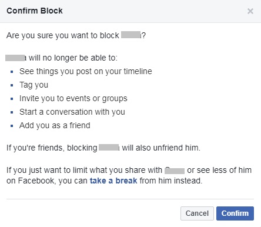Select the 'Add you as a friend' item
The image size is (261, 227).
pyautogui.click(x=55, y=125)
